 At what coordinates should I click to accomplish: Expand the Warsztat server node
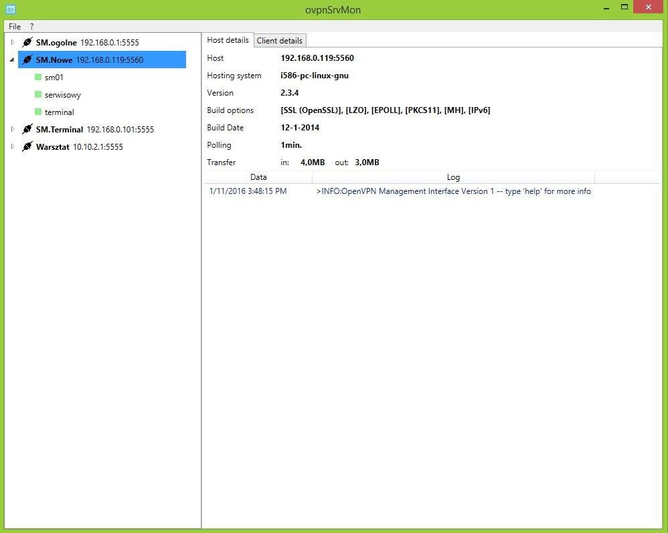tap(12, 146)
